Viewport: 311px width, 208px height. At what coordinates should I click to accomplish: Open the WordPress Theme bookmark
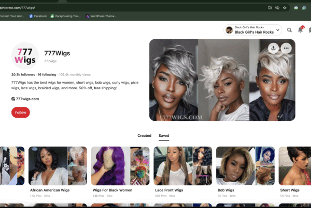pos(101,16)
